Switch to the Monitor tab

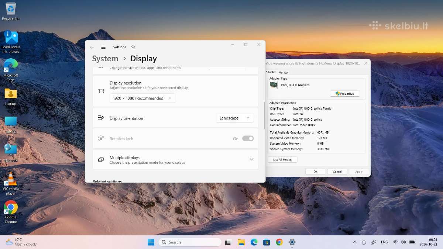click(x=284, y=72)
